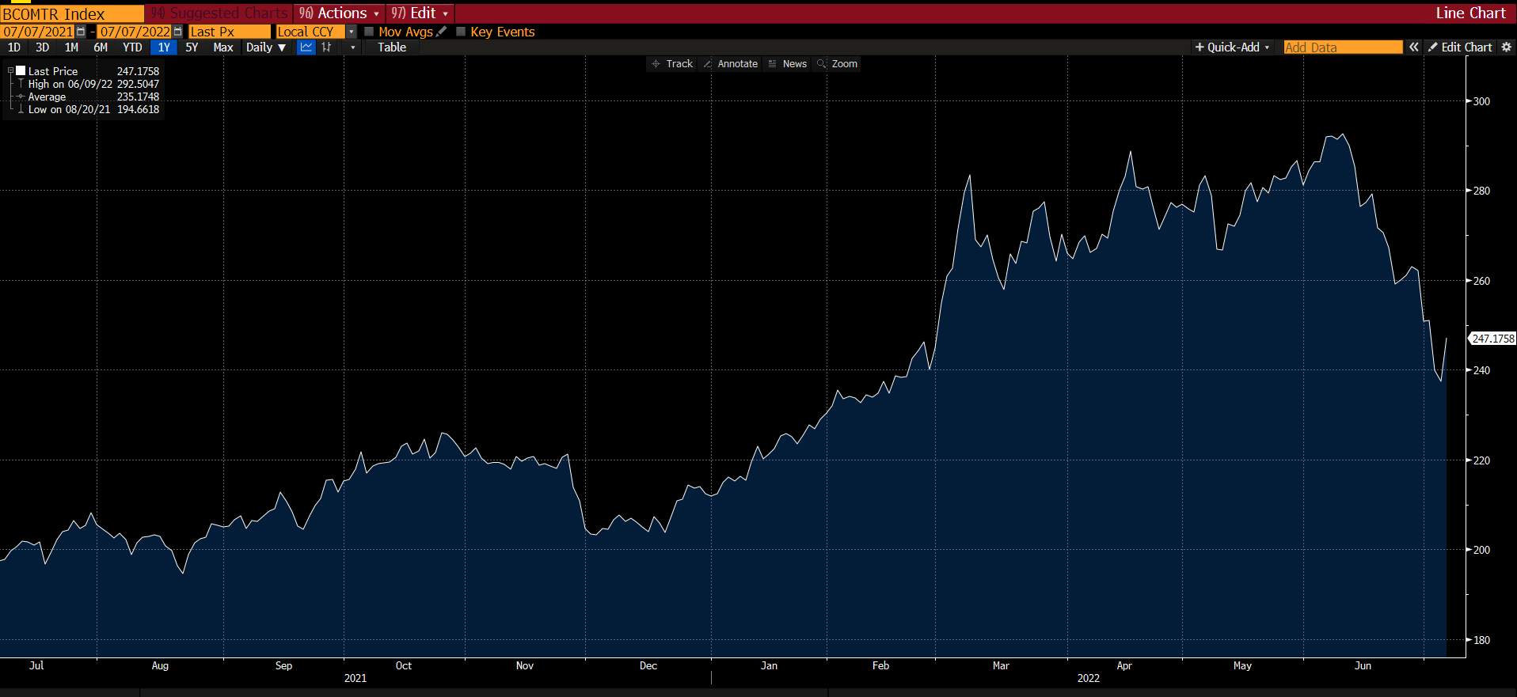Enable the Key Events checkbox
Screen dimensions: 1517x697
461,32
